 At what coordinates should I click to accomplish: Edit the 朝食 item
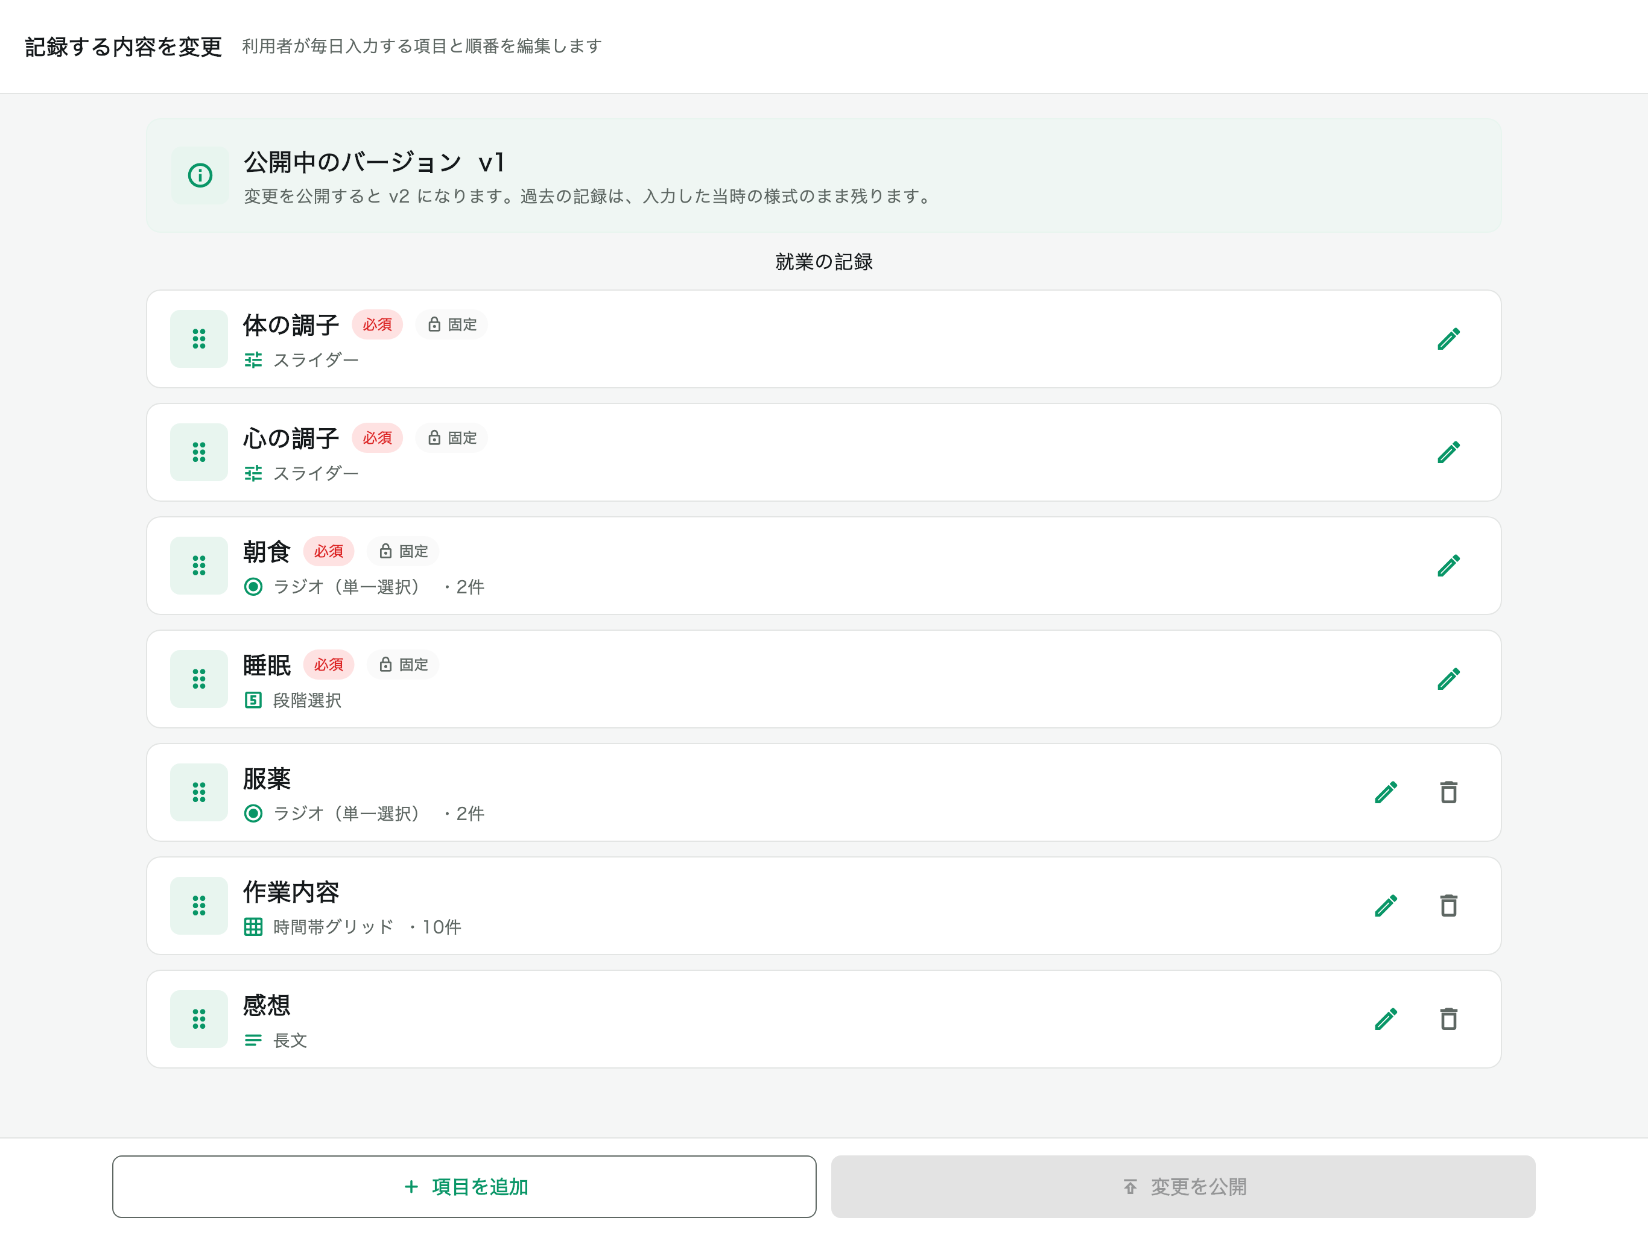pyautogui.click(x=1448, y=566)
